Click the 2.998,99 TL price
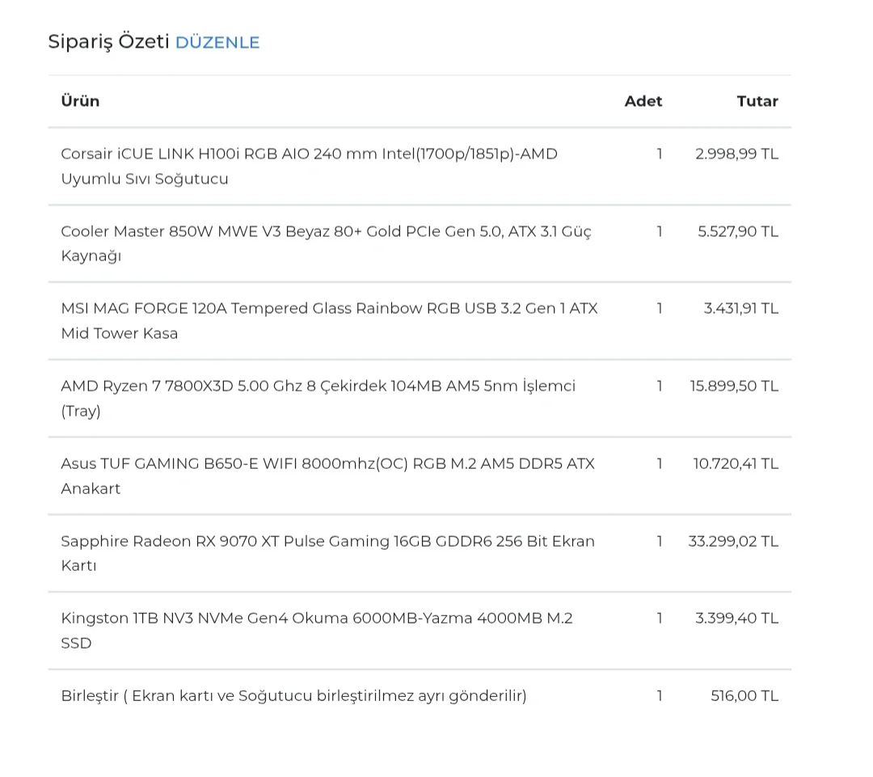873x777 pixels. [736, 154]
